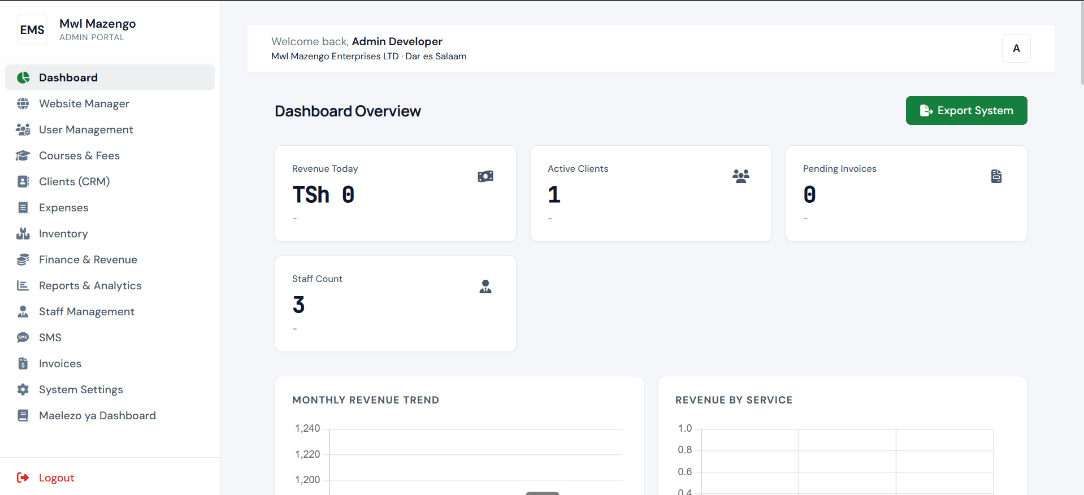Open the Clients (CRM) page

(x=110, y=181)
